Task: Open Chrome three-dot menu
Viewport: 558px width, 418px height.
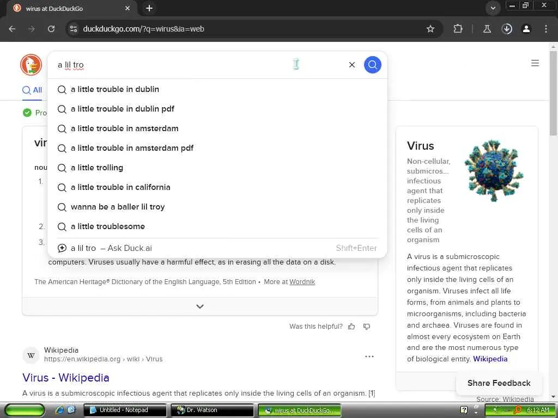Action: point(545,29)
